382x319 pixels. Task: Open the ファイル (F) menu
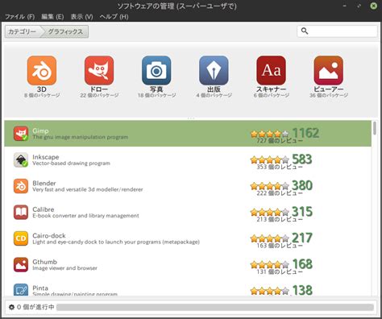[20, 17]
